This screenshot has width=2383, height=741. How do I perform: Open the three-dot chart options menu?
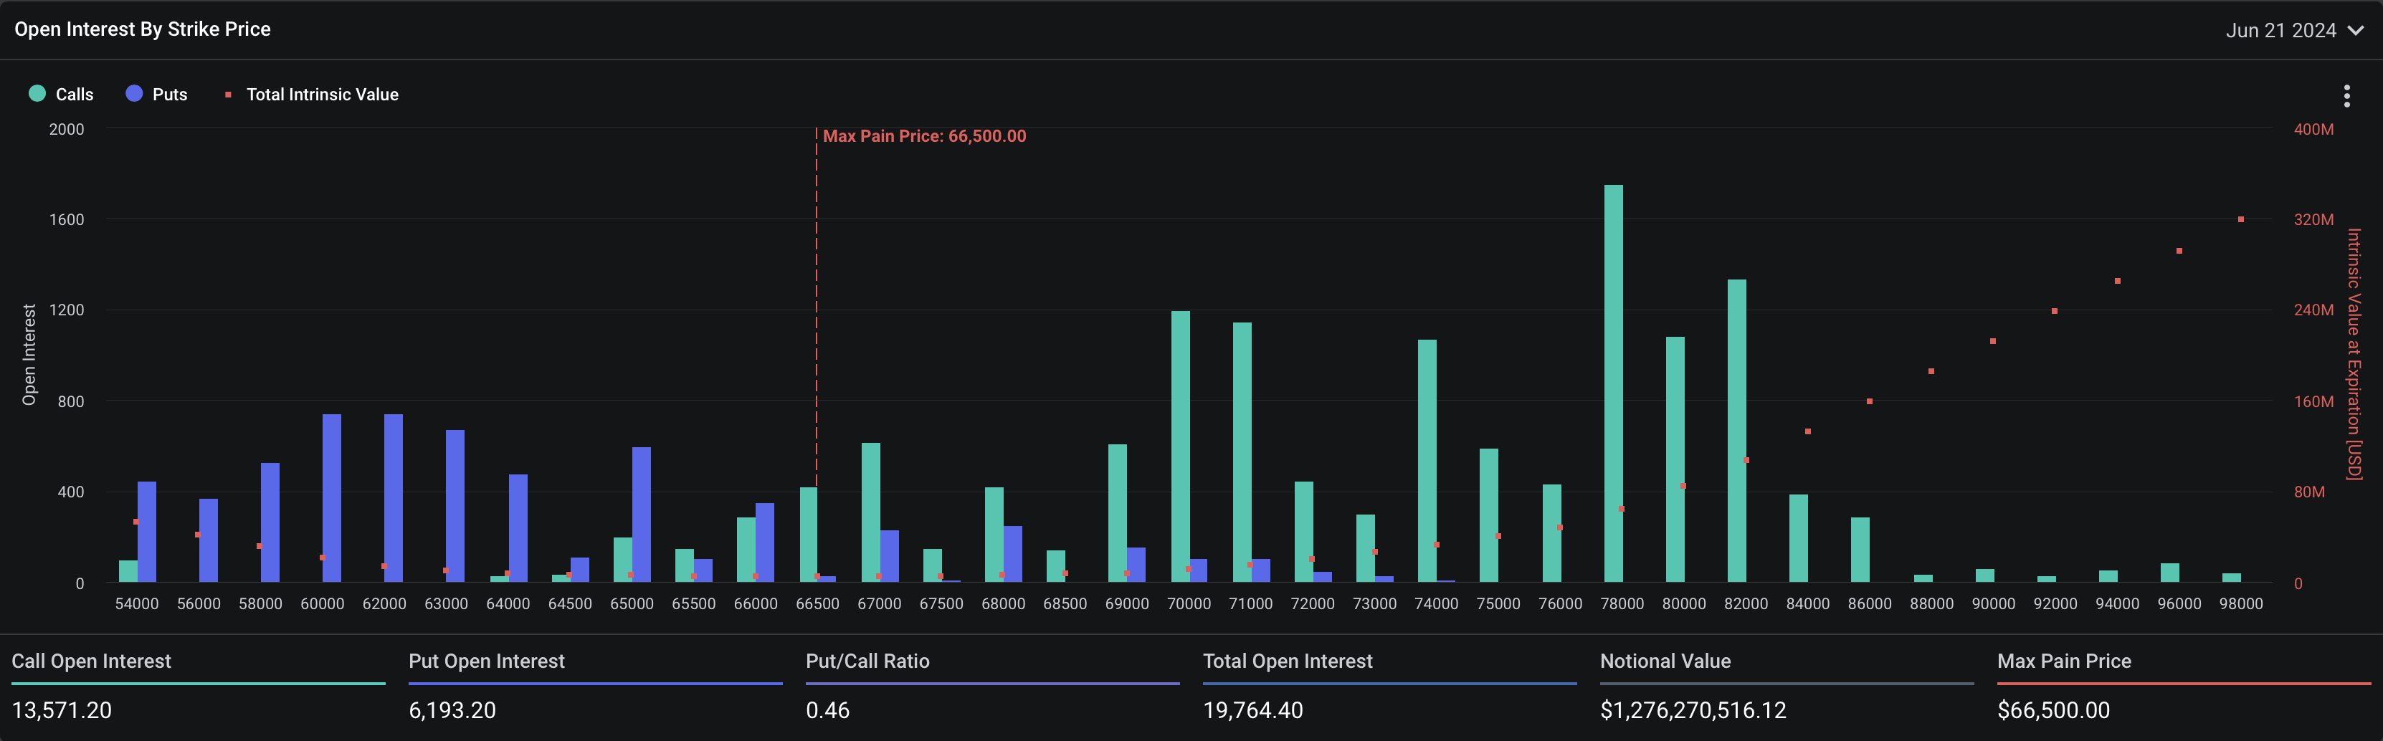point(2346,95)
